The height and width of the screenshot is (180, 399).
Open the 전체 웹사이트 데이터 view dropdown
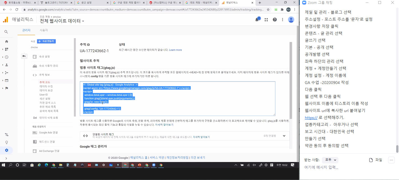point(62,21)
